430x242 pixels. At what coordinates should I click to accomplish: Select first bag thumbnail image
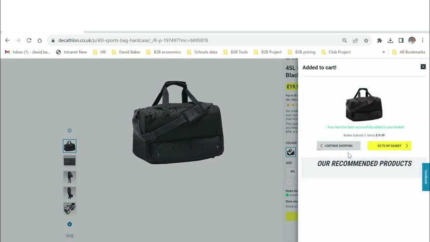70,146
